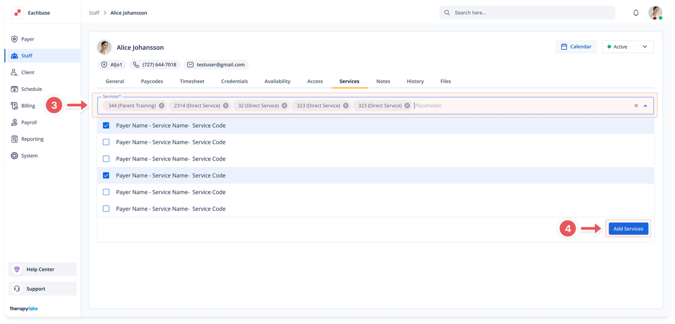Click the notification bell icon
The width and height of the screenshot is (675, 324).
[x=636, y=13]
